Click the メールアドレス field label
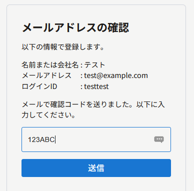Image resolution: width=194 pixels, height=191 pixels. [x=46, y=75]
